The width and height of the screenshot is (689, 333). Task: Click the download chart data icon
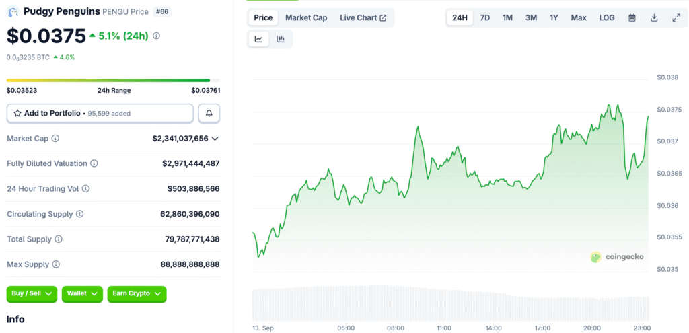(x=654, y=18)
